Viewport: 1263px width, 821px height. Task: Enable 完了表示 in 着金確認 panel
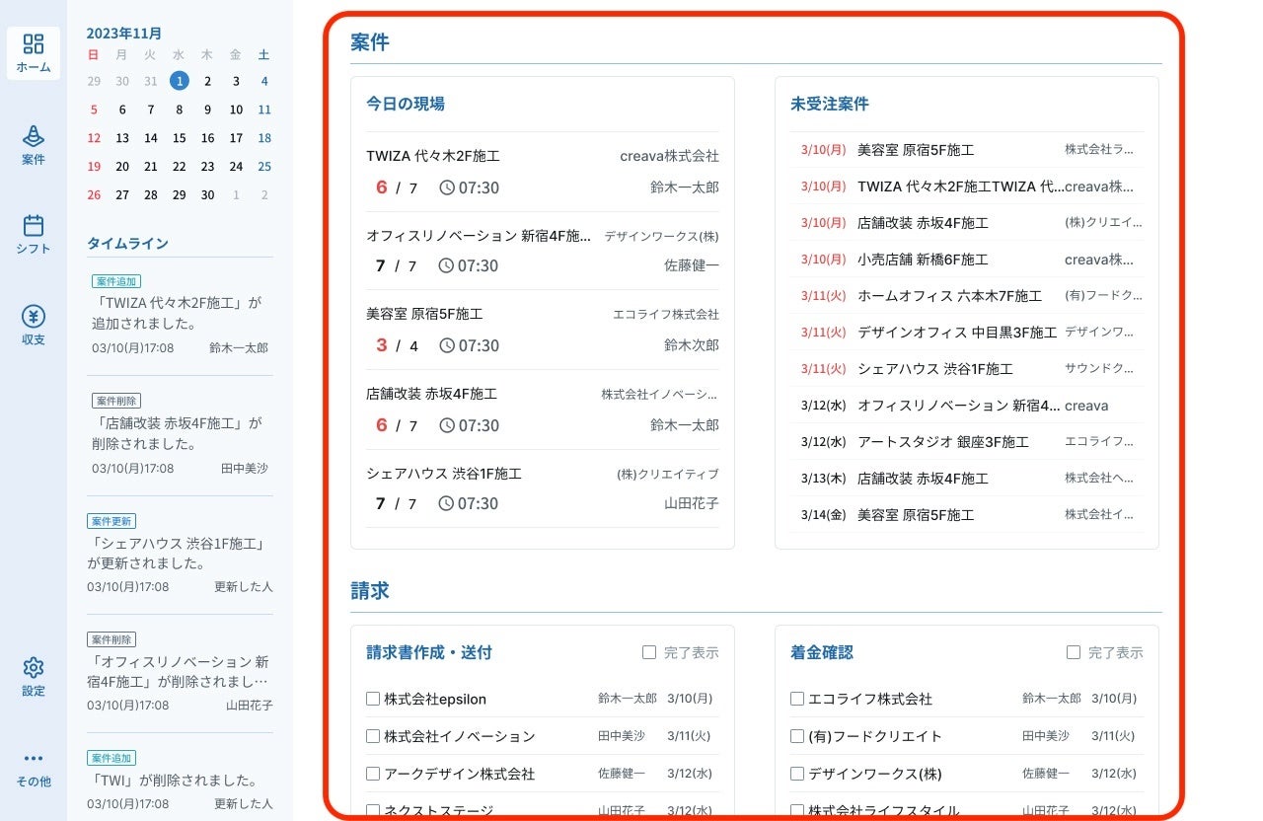tap(1074, 652)
